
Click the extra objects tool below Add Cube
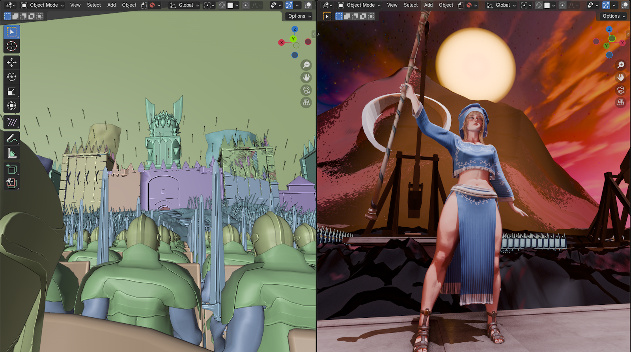(x=11, y=183)
